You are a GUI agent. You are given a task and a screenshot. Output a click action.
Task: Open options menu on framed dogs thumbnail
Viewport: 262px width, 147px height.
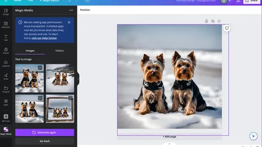pyautogui.click(x=70, y=98)
